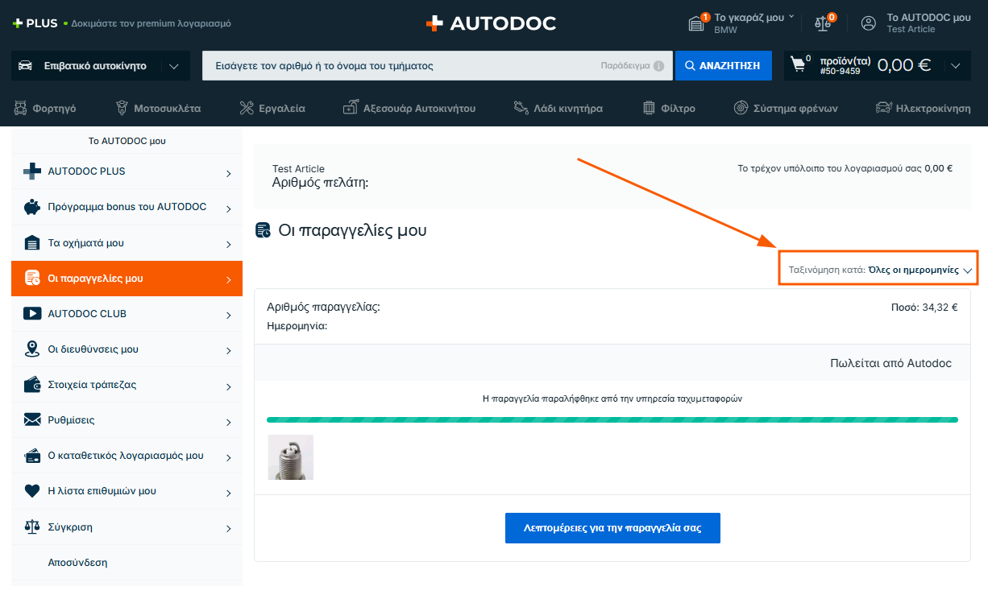Click the Φορτηγό truck icon
Screen dimensions: 988x607
click(x=21, y=108)
